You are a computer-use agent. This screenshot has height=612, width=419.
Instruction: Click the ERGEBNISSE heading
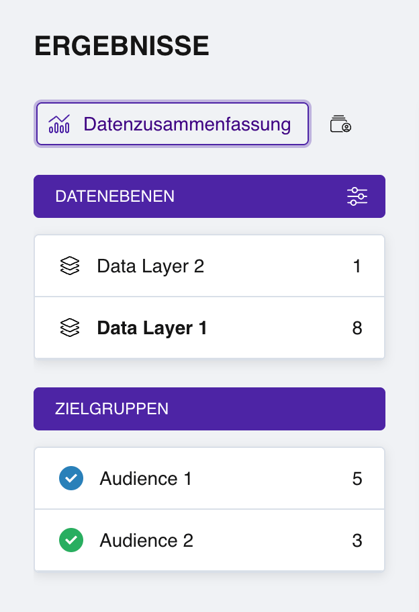coord(122,46)
